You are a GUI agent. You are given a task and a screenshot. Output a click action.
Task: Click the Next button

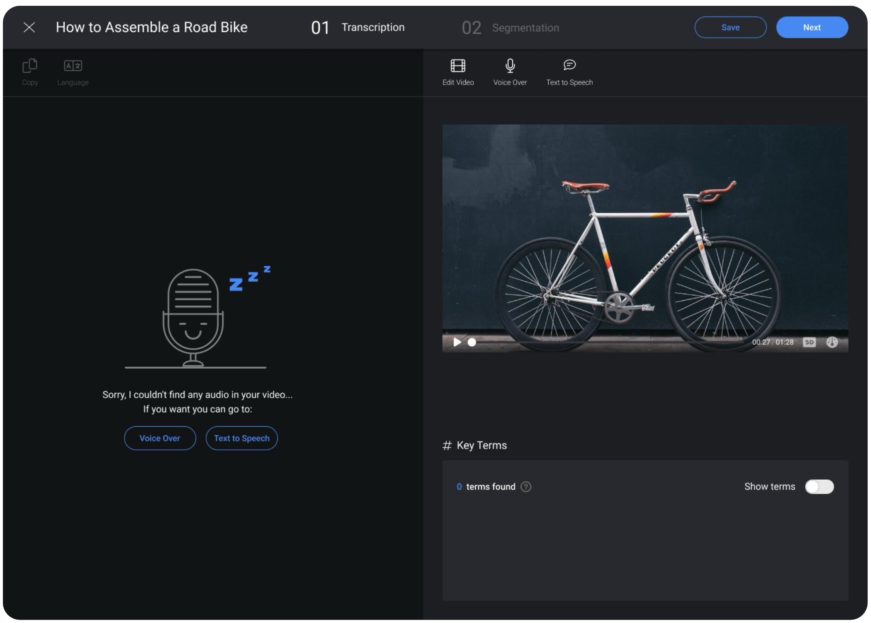click(812, 27)
